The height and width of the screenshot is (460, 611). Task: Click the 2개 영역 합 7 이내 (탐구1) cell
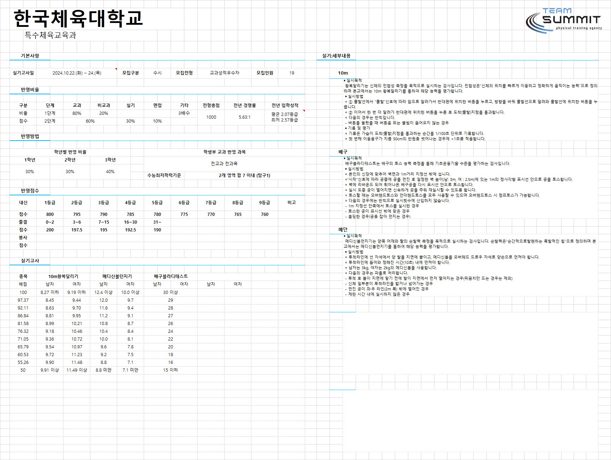click(x=244, y=176)
